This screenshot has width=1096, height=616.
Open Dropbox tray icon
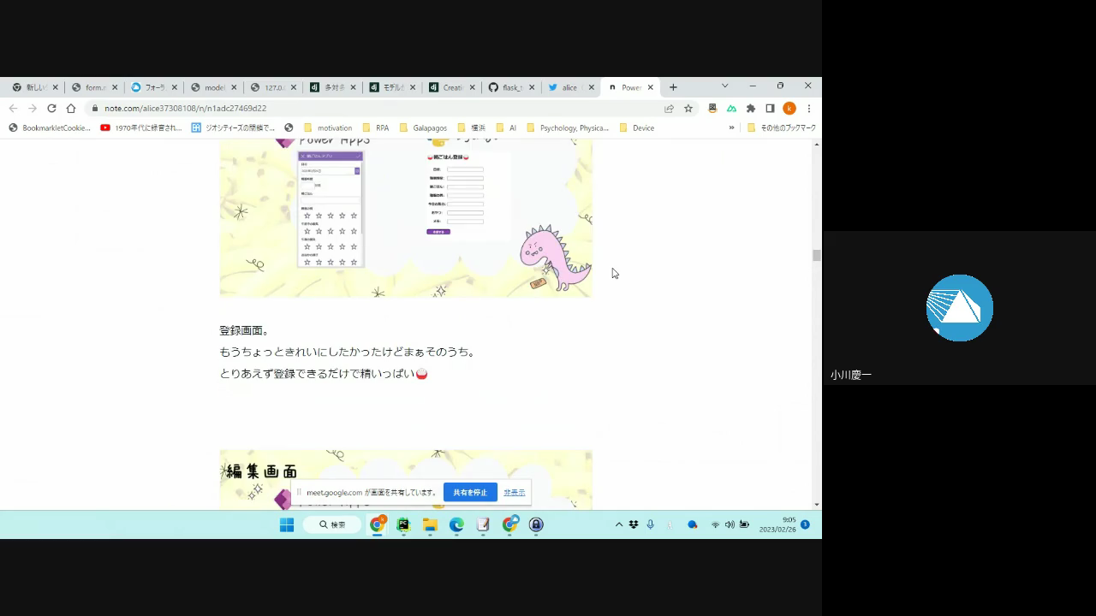coord(634,524)
